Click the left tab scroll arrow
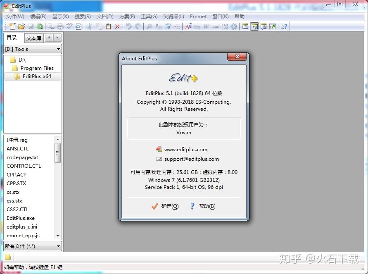The image size is (368, 274). point(49,38)
